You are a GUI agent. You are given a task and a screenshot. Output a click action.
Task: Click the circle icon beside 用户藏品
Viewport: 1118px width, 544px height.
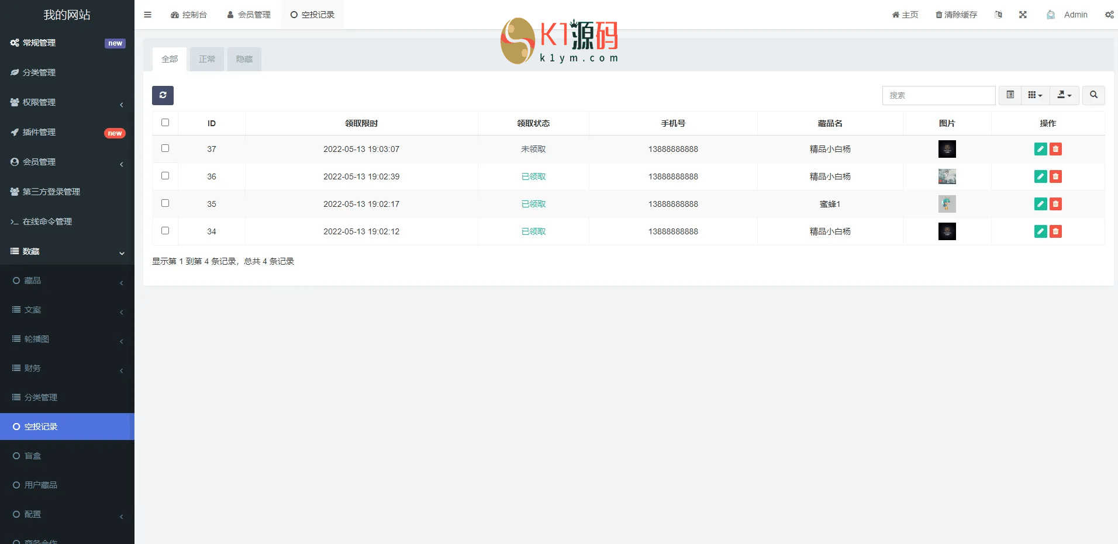pos(16,485)
